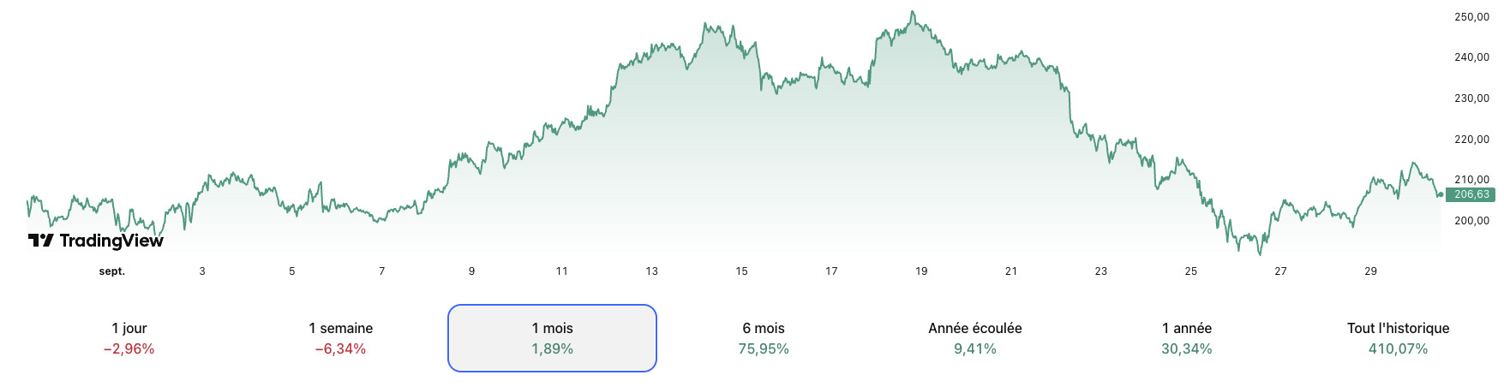Click the 220,00 price axis label

tap(1471, 140)
